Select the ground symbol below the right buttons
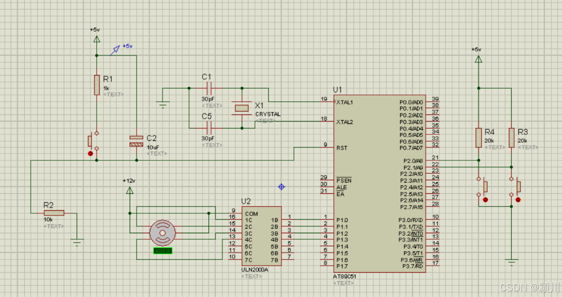The height and width of the screenshot is (297, 562). pyautogui.click(x=511, y=262)
